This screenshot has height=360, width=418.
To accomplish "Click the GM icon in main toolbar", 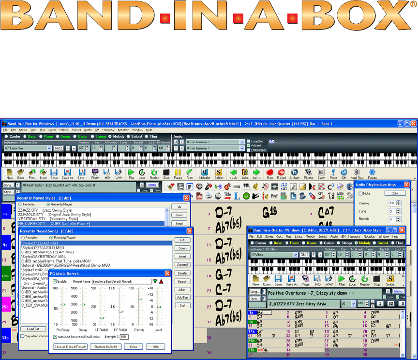I will click(x=344, y=173).
